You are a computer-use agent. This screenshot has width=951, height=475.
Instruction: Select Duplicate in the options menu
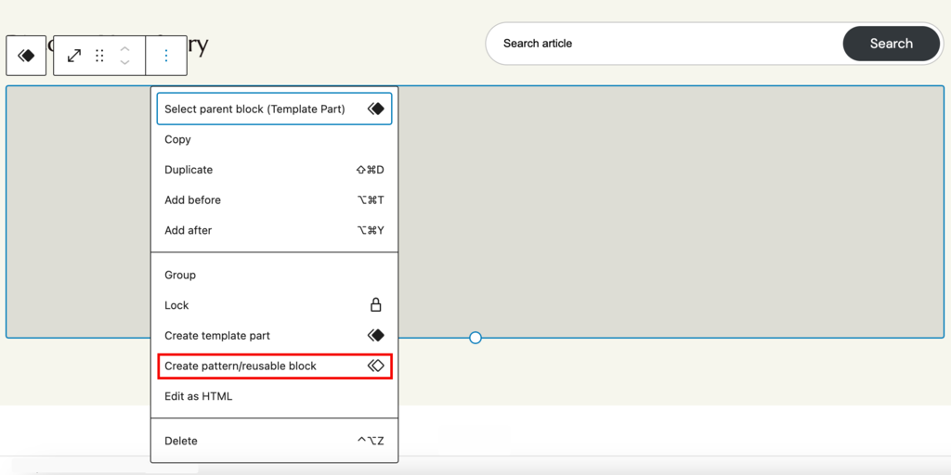click(x=189, y=170)
